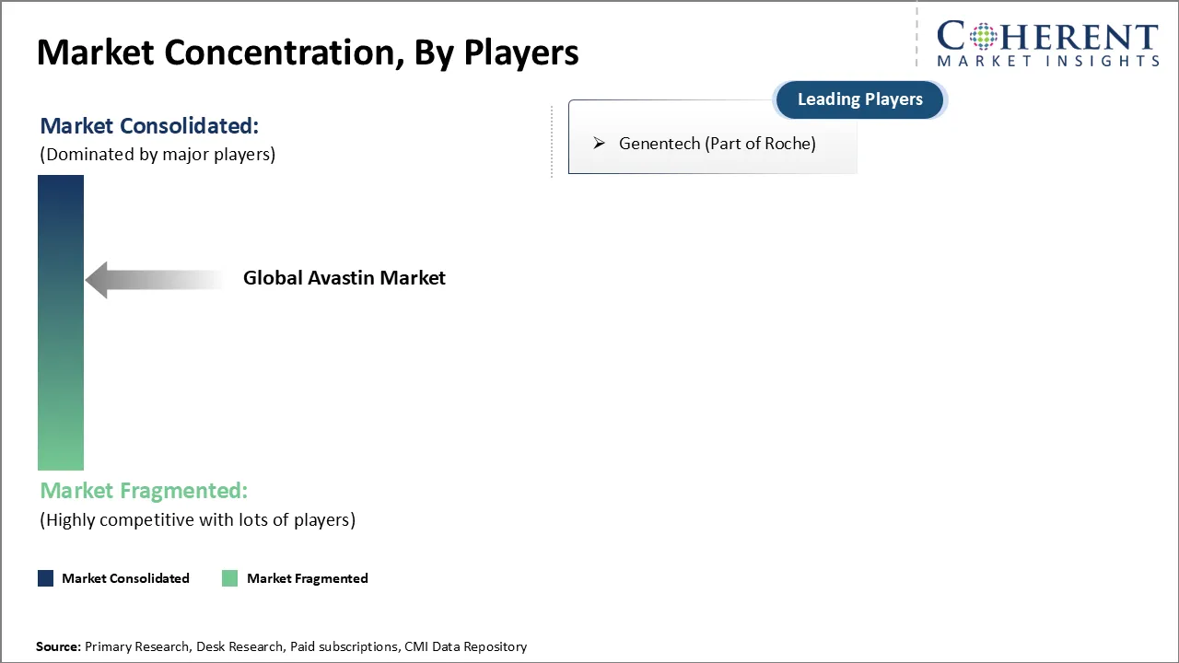Viewport: 1179px width, 663px height.
Task: Click the 'Market Concentration, By Players' title
Action: (308, 52)
